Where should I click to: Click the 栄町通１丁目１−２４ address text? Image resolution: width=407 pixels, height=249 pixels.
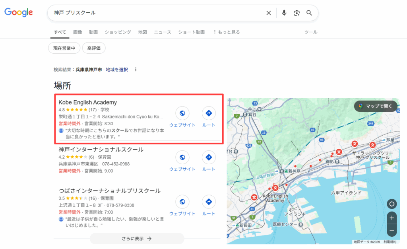click(x=111, y=117)
